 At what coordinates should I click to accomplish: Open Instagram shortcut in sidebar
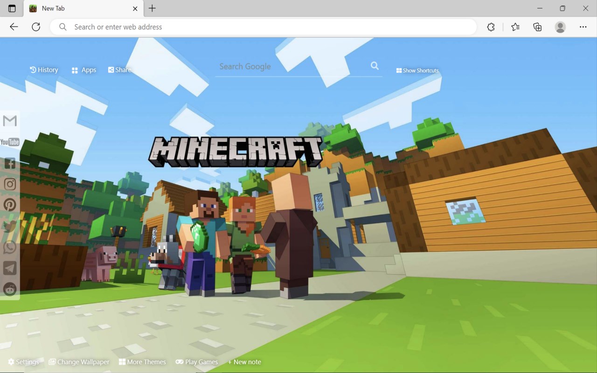coord(10,184)
